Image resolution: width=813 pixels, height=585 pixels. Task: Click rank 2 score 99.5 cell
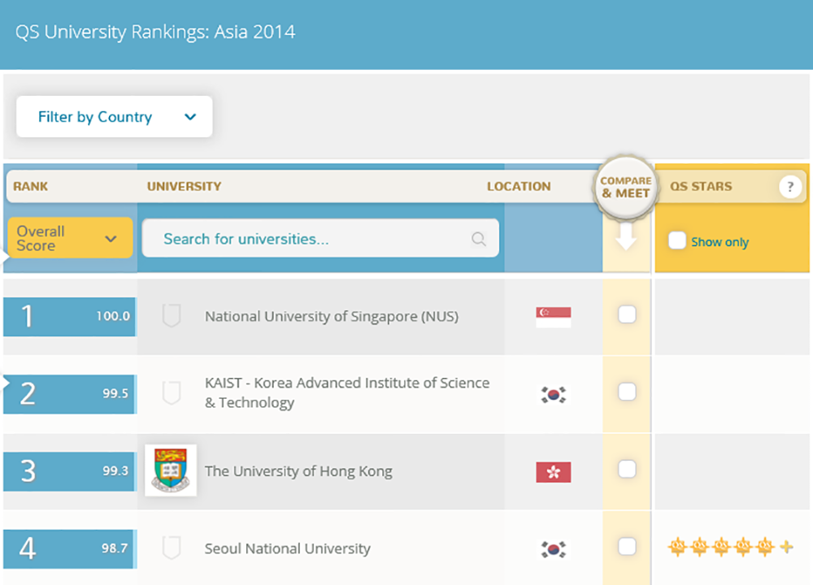pos(69,394)
